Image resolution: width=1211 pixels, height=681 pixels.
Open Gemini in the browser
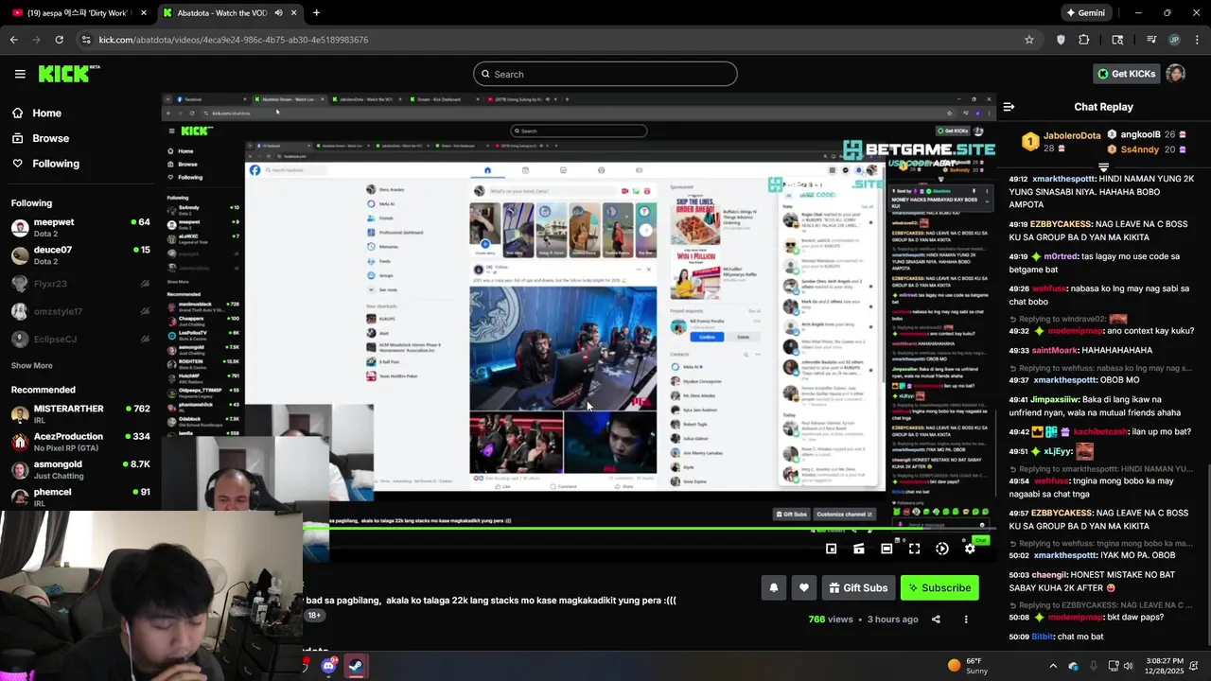click(x=1085, y=13)
